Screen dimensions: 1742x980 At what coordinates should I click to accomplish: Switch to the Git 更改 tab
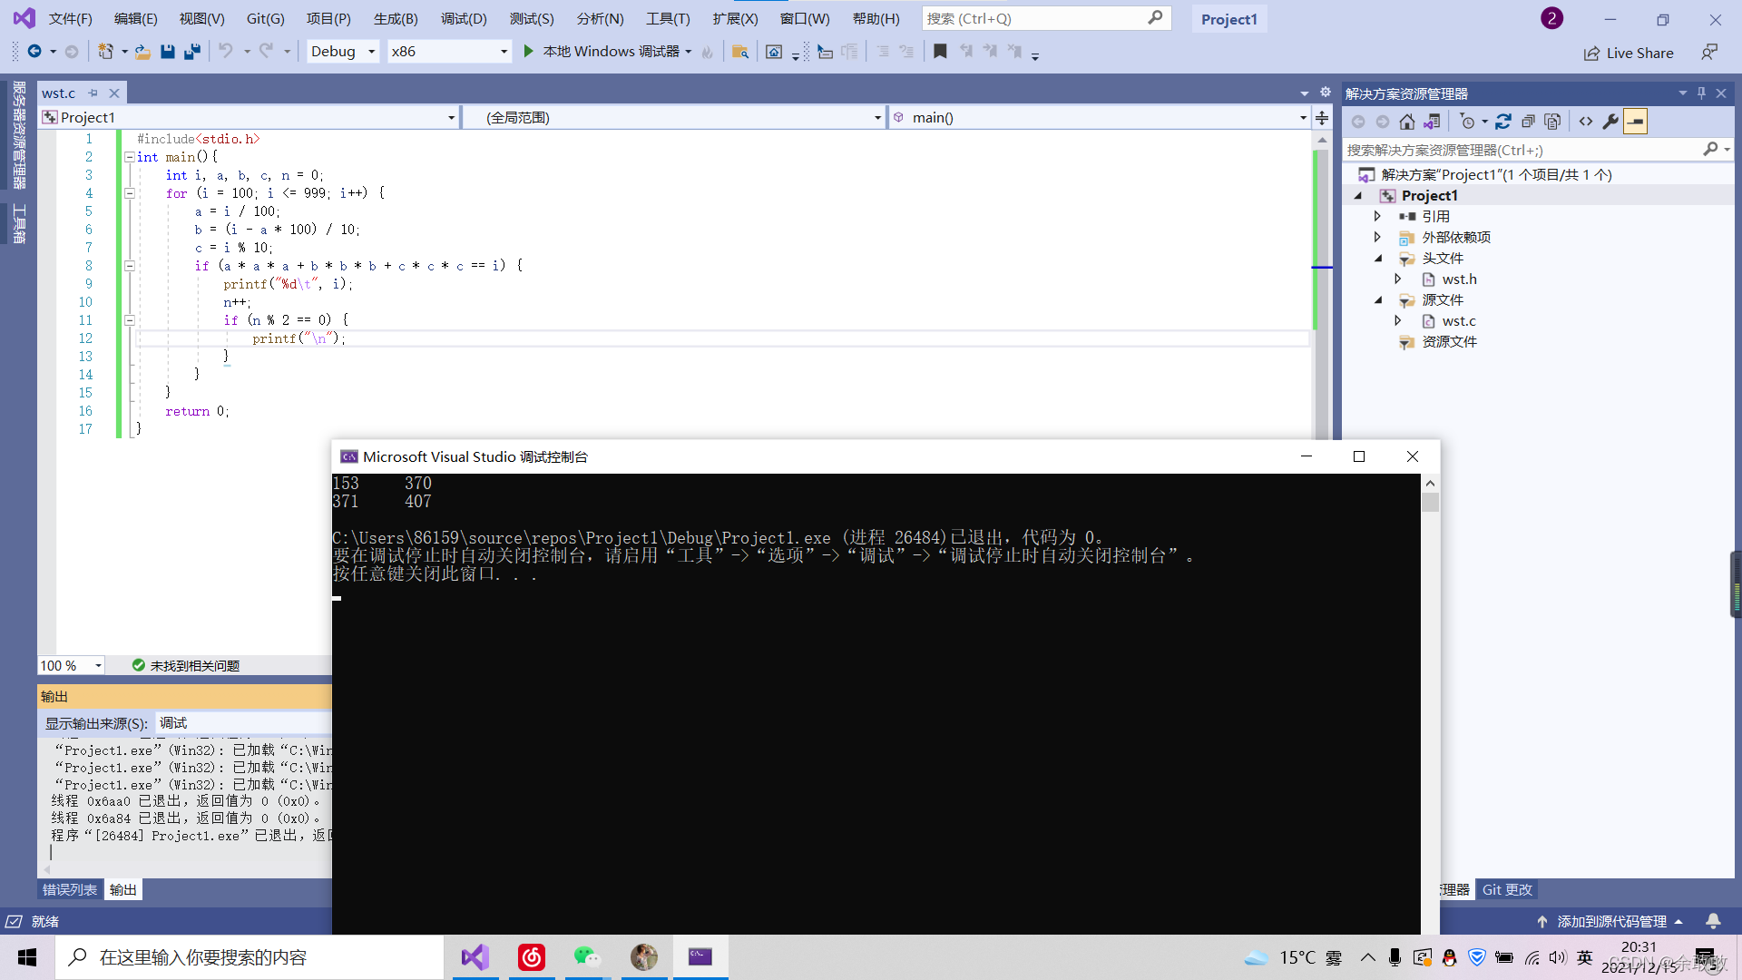1507,889
